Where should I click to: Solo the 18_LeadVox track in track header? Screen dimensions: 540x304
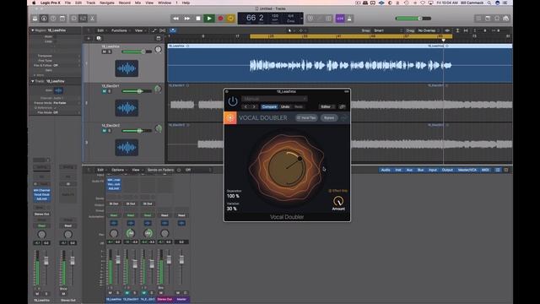point(110,52)
